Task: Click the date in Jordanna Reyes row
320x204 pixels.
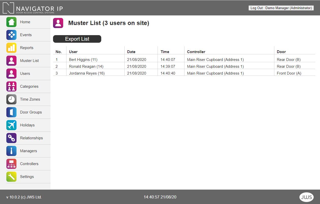Action: [137, 73]
